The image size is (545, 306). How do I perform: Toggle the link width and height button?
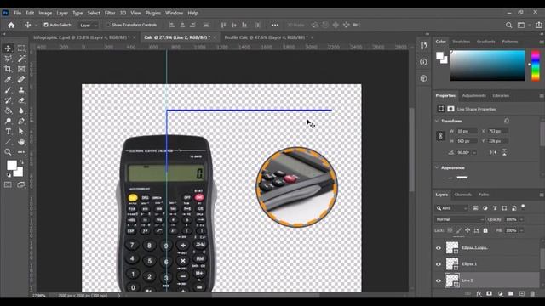click(440, 136)
